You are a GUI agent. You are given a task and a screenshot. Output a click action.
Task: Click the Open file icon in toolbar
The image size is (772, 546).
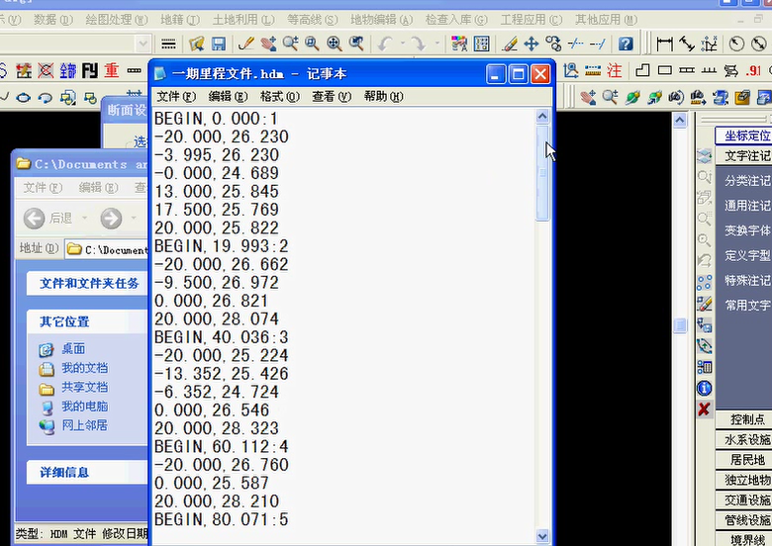point(197,45)
